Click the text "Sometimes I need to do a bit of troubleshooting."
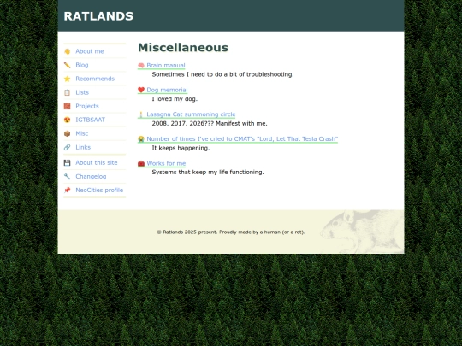The height and width of the screenshot is (346, 462). coord(222,74)
